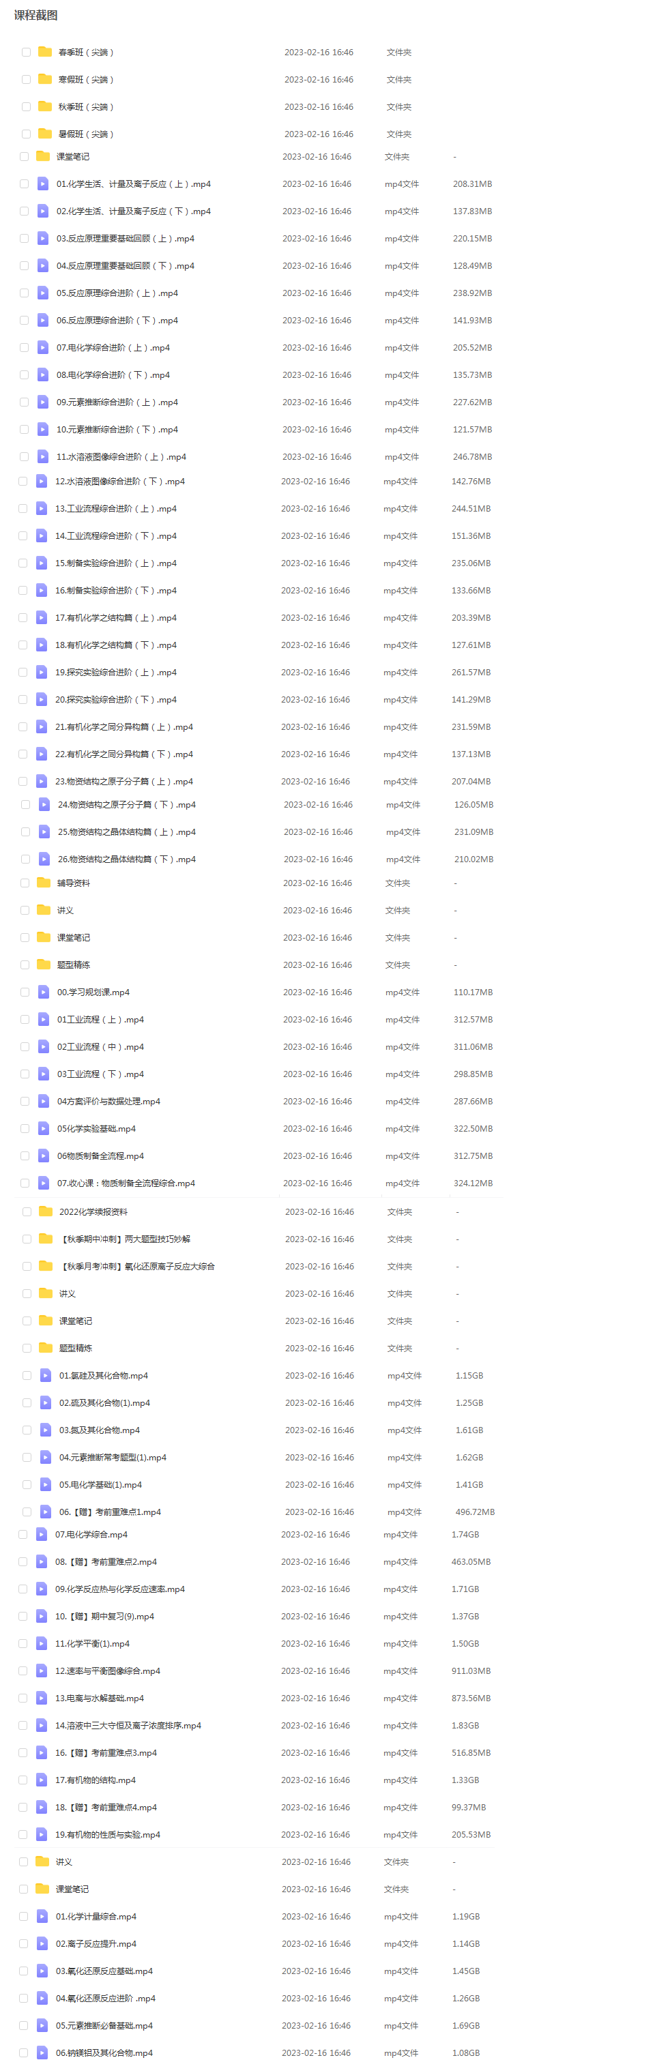Tick checkbox beside 秋季班（尖端）
Viewport: 657px width, 2060px height.
(x=26, y=106)
